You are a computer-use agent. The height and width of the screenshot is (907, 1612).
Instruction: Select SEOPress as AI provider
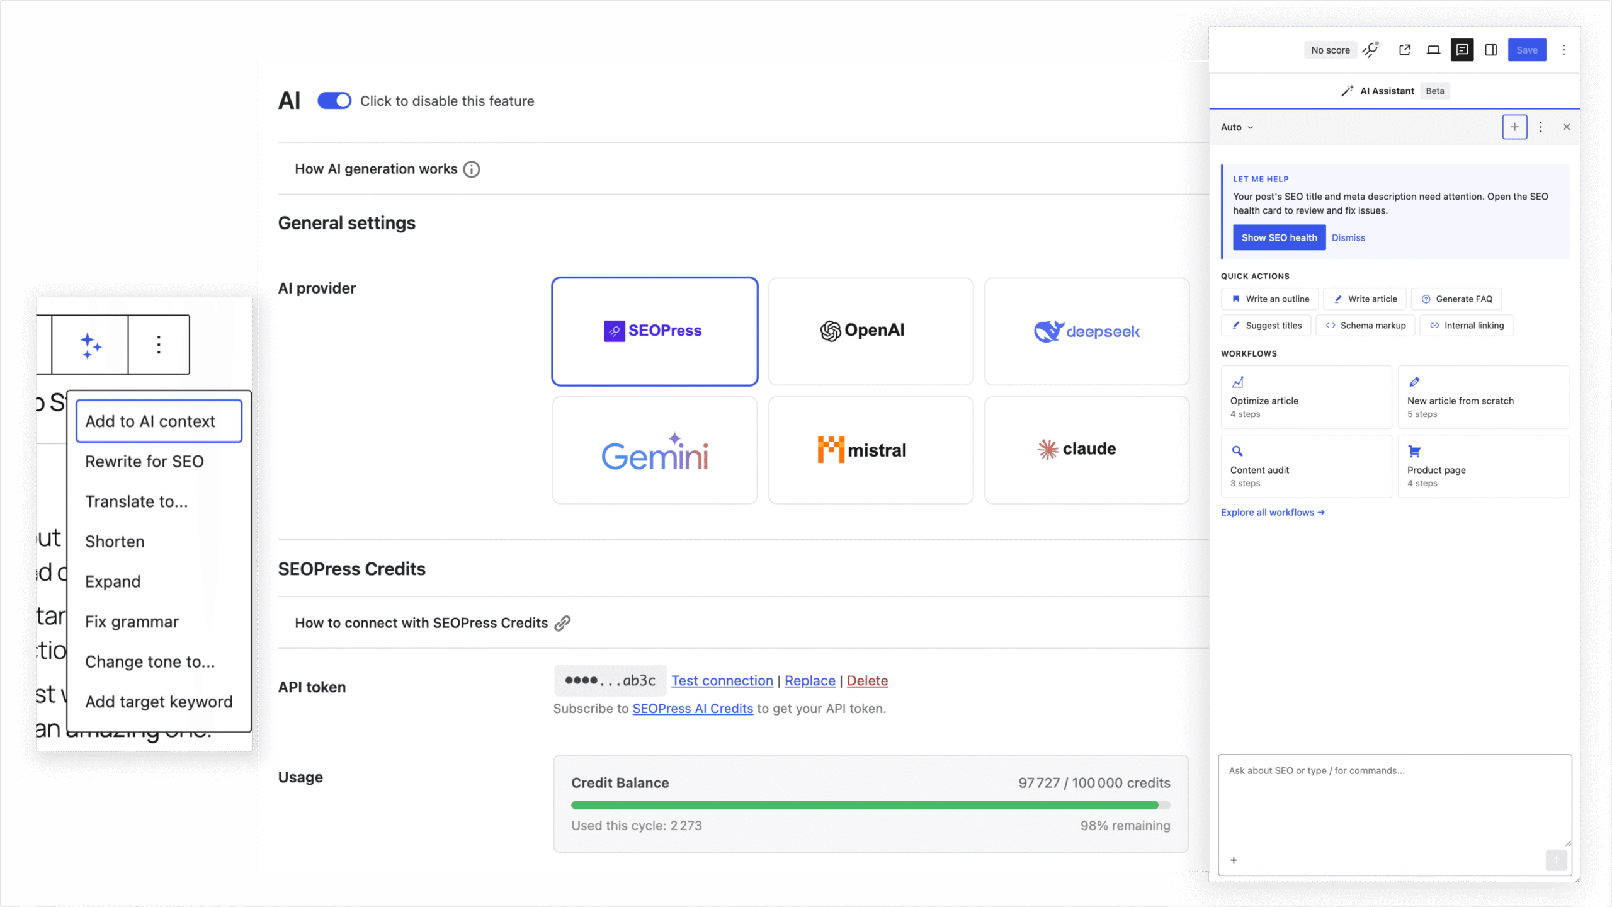tap(655, 331)
